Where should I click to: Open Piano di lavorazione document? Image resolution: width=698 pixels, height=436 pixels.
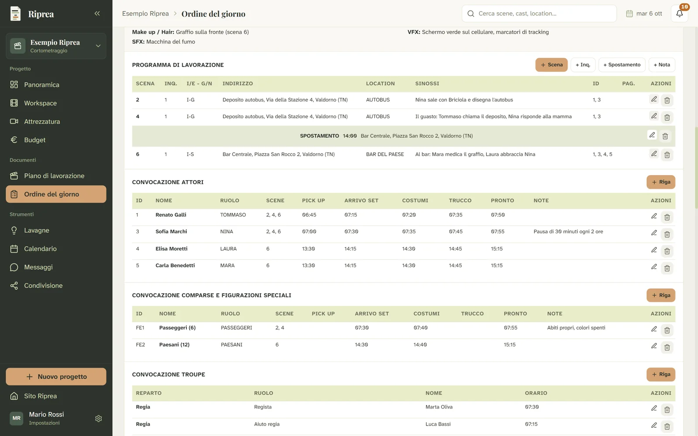coord(56,176)
